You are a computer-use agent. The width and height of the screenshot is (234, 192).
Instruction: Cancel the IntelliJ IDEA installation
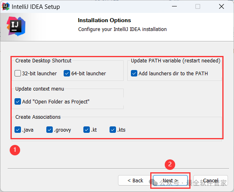coord(211,180)
